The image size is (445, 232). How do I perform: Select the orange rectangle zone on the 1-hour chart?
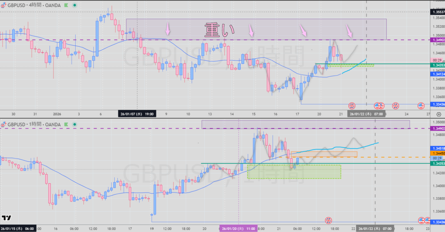click(x=324, y=154)
